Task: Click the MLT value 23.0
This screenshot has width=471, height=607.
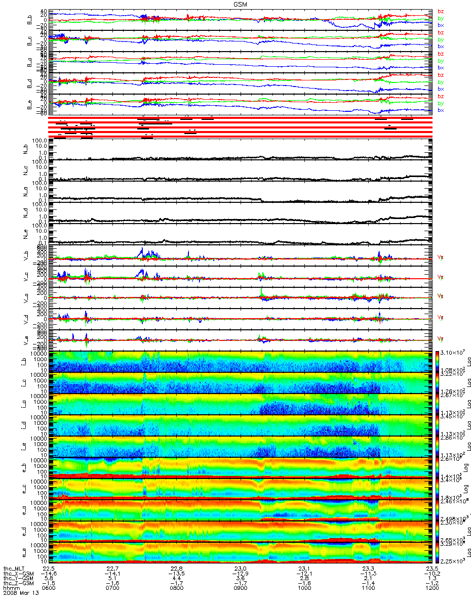Action: tap(240, 569)
